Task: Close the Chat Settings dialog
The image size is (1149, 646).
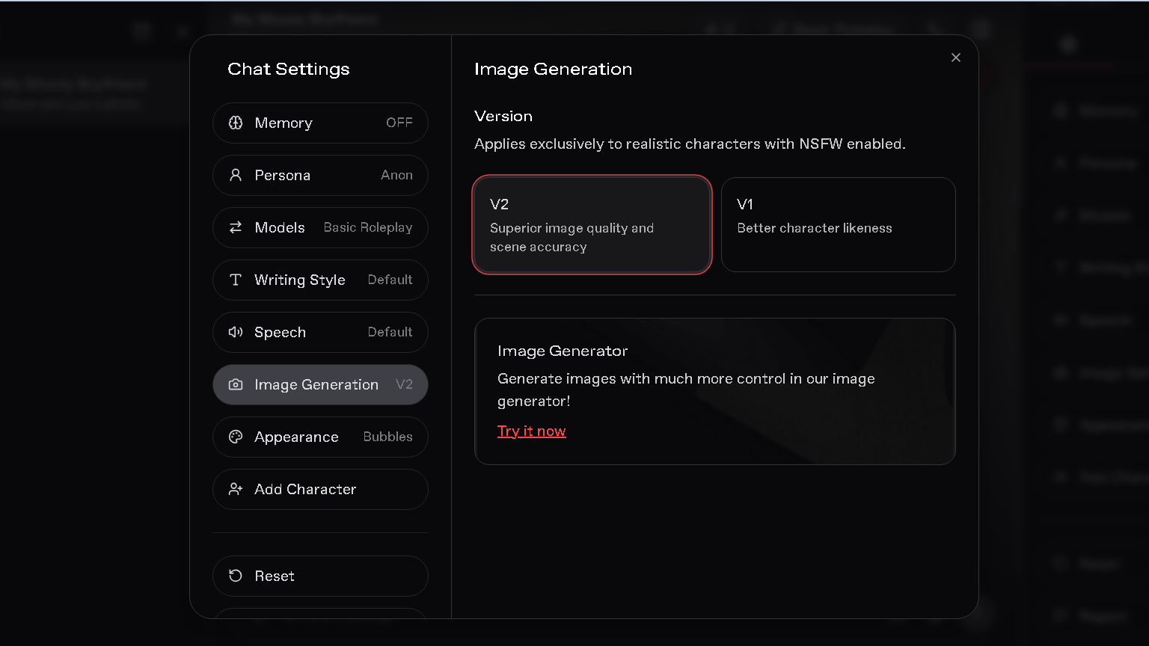Action: (955, 58)
